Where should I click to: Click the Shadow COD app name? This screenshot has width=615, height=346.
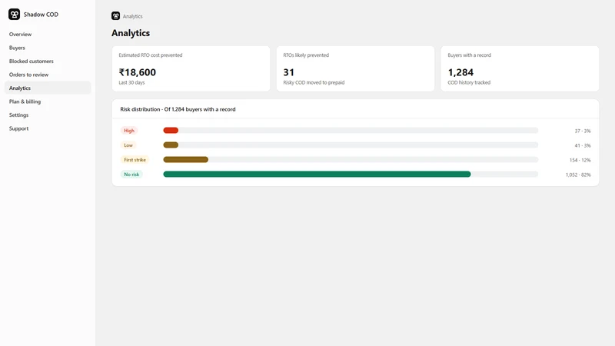point(41,15)
